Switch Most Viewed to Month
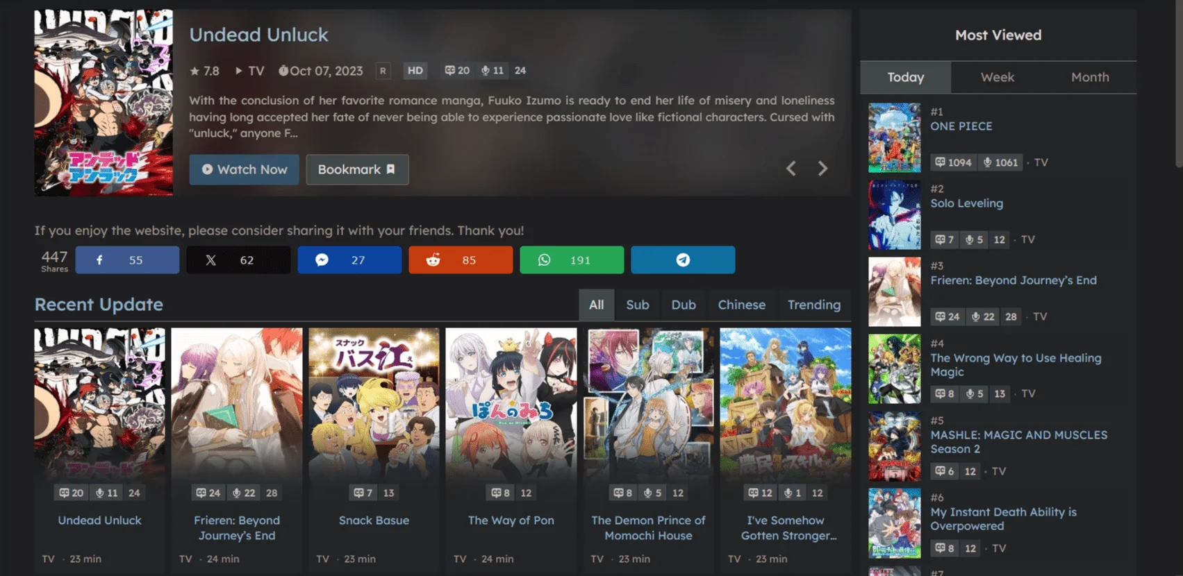The image size is (1183, 576). [1090, 77]
